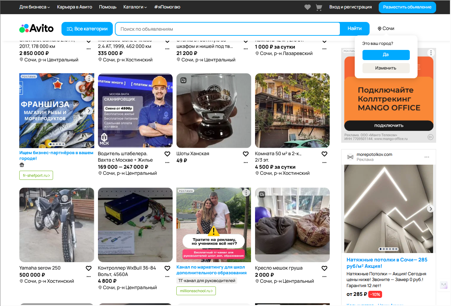Click the Найти search button
Screen dimensions: 451x306
coord(355,29)
